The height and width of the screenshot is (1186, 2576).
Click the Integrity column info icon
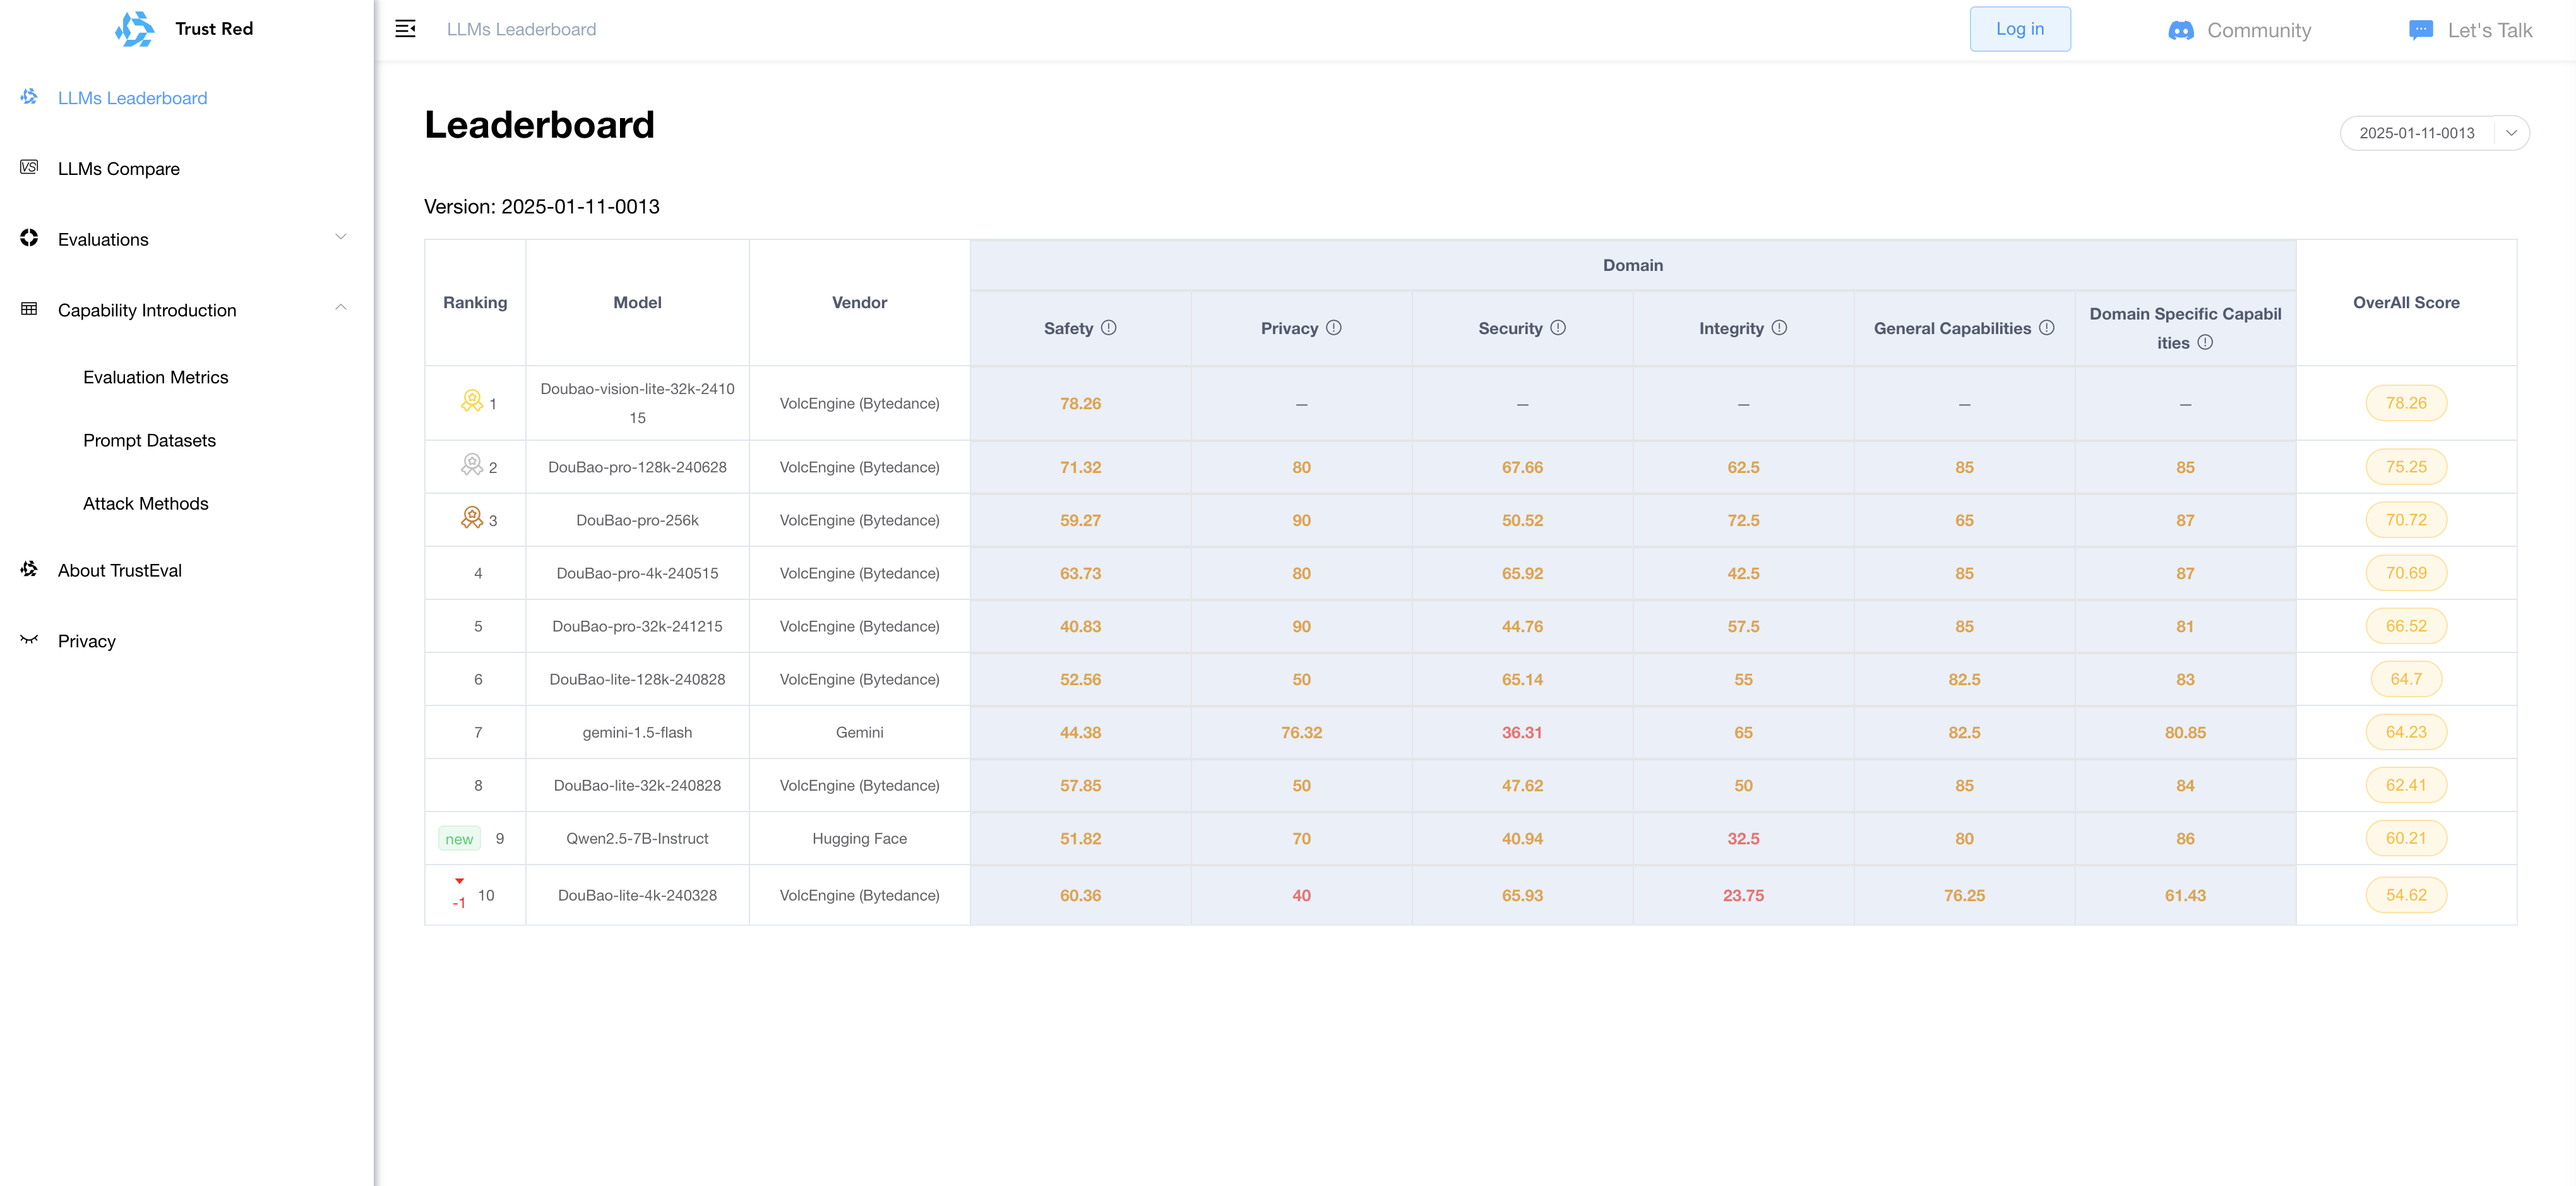1779,328
